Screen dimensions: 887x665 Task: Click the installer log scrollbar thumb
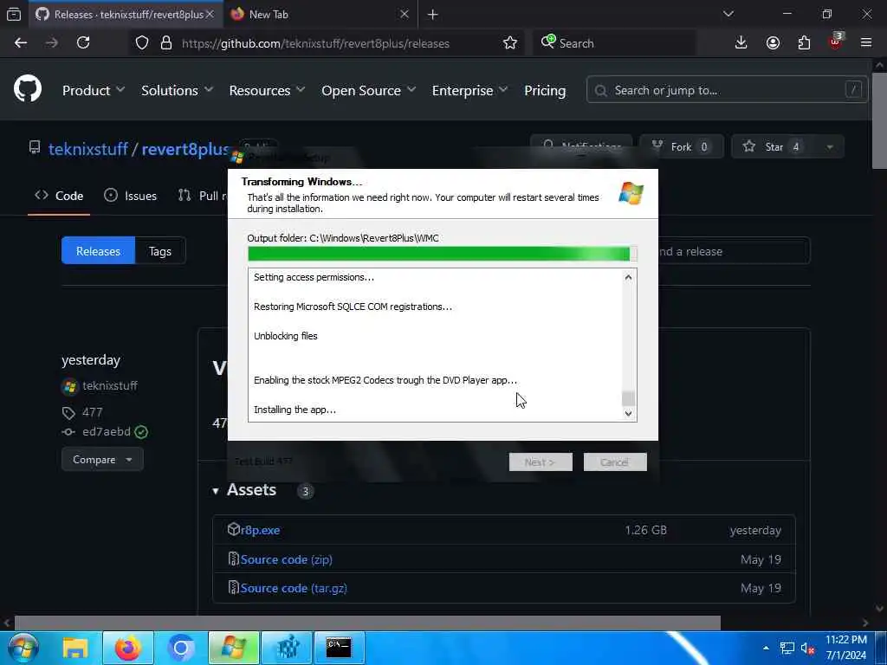tap(629, 398)
